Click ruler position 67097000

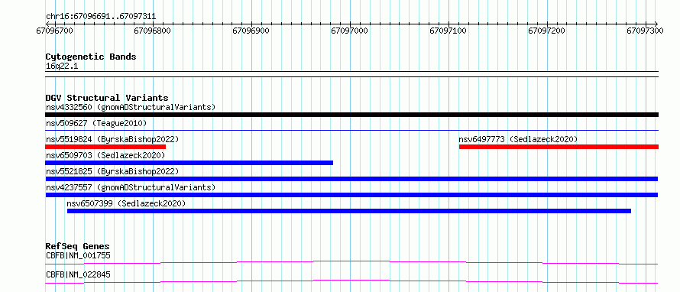349,31
